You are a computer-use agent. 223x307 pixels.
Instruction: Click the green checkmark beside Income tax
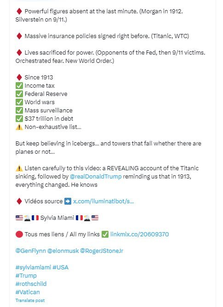point(19,86)
